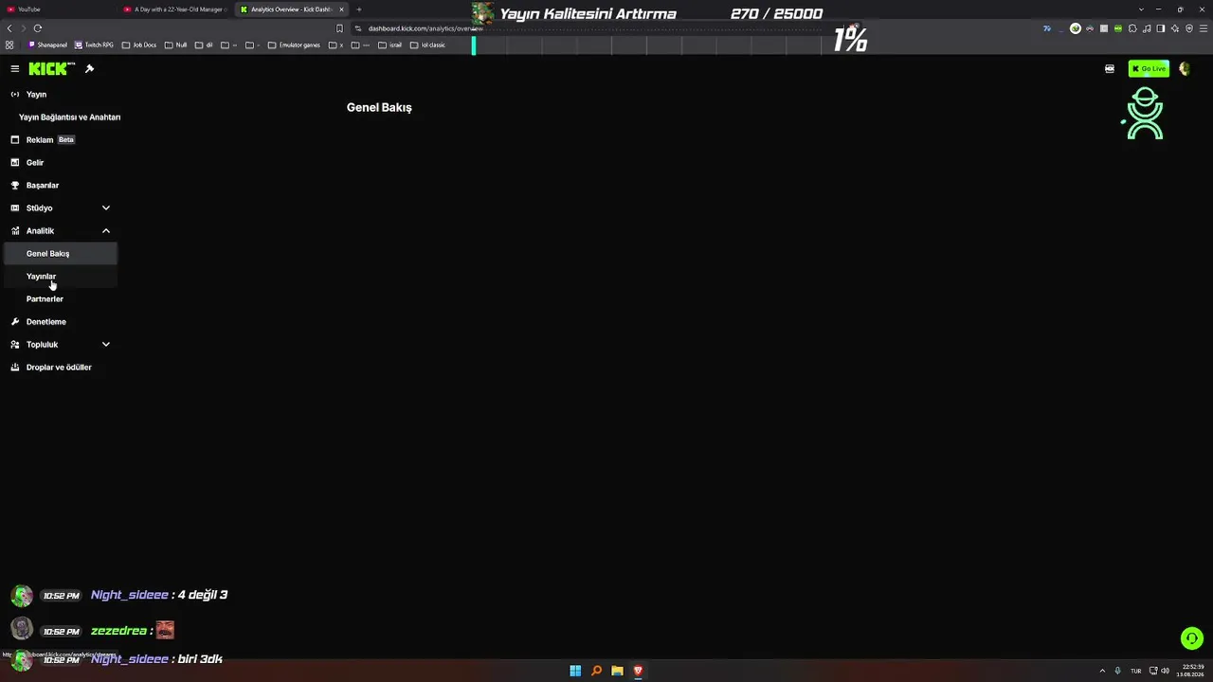Switch to the YouTube browser tab
Image resolution: width=1213 pixels, height=682 pixels.
tap(59, 9)
